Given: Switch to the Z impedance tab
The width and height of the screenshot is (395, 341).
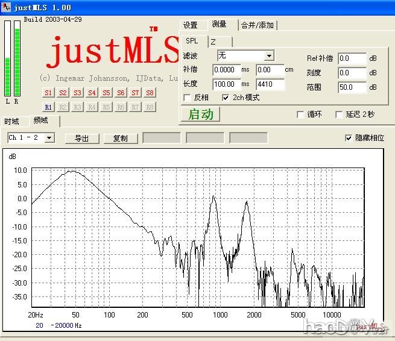Looking at the screenshot, I should click(x=213, y=42).
